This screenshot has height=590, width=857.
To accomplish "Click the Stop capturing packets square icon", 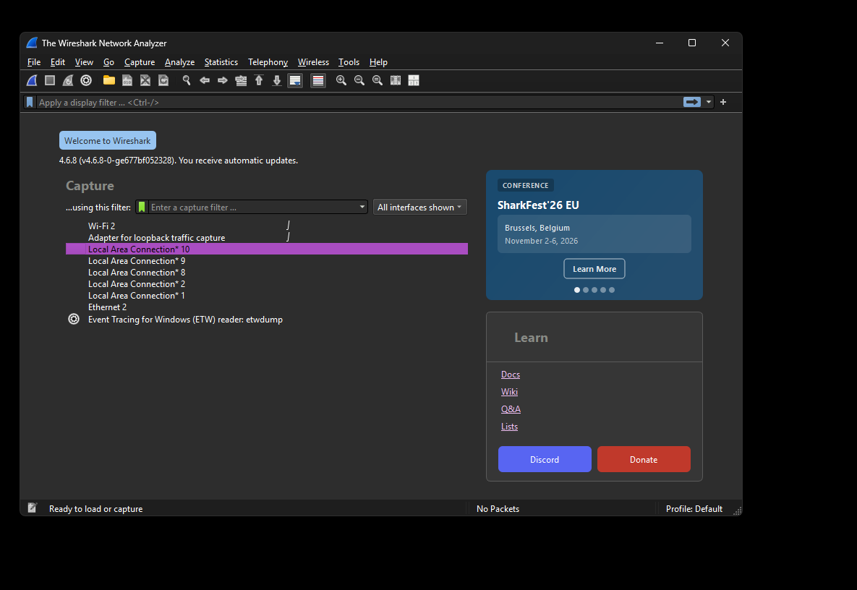I will 50,80.
